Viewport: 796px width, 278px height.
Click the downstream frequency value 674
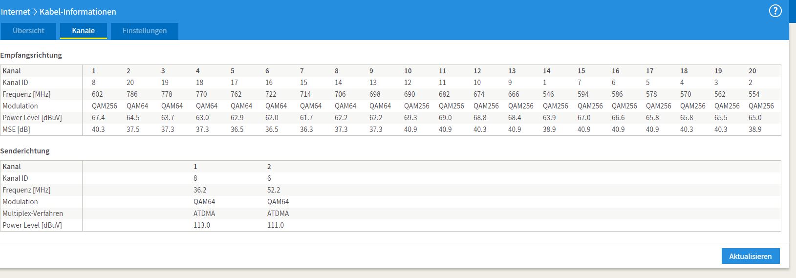tap(479, 94)
